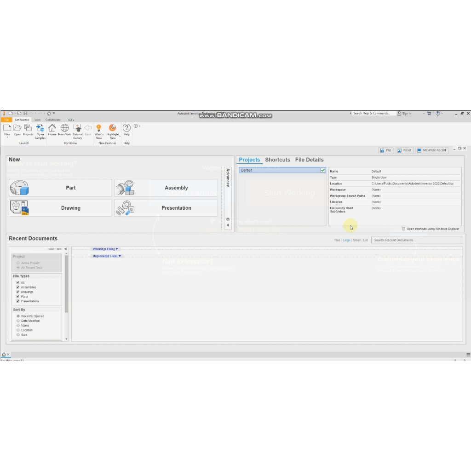Viewport: 471px width, 471px height.
Task: Create a new Drawing file
Action: click(x=60, y=208)
